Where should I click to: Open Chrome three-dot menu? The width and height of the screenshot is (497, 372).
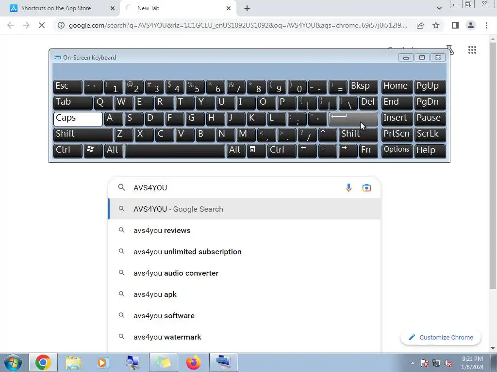click(486, 25)
